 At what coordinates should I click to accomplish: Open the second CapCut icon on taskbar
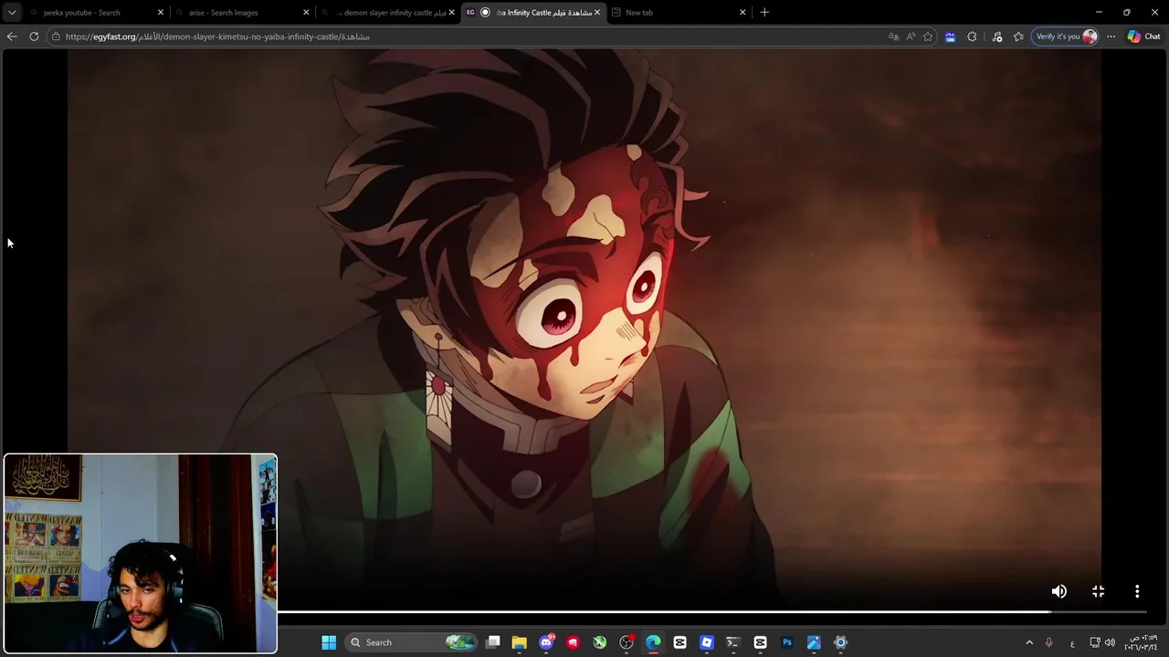point(760,642)
